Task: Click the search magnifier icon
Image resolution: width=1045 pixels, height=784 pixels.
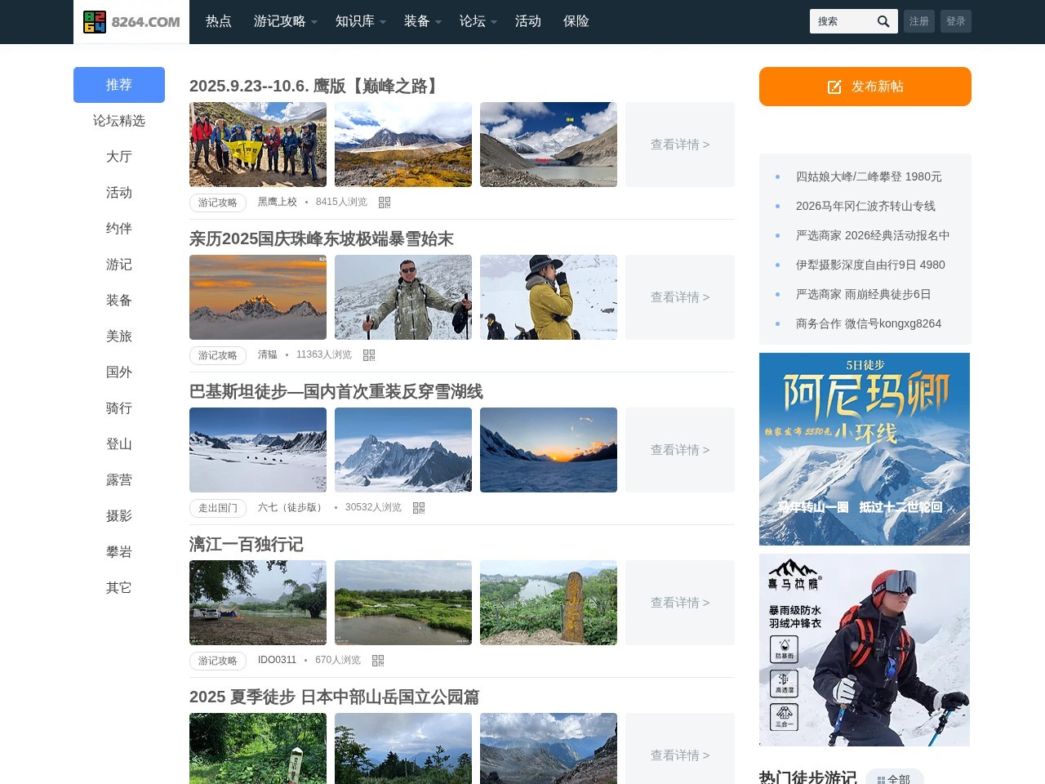Action: point(883,21)
